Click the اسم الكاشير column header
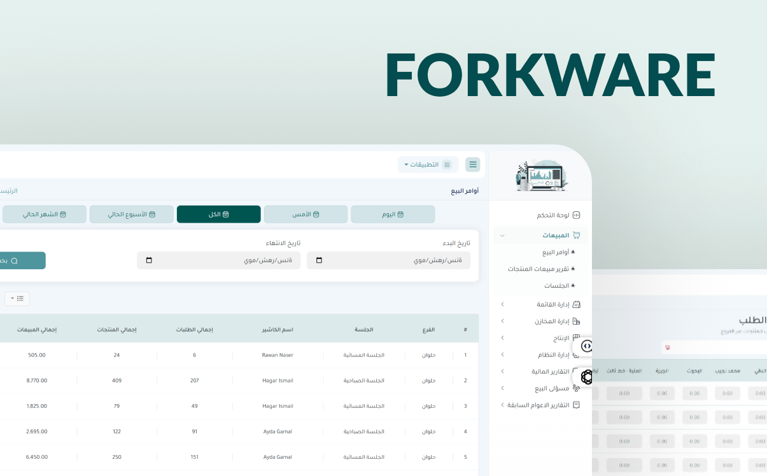The width and height of the screenshot is (767, 476). [278, 330]
